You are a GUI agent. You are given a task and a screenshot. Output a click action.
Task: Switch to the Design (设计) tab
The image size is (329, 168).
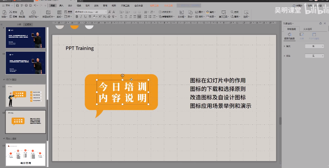pyautogui.click(x=70, y=5)
